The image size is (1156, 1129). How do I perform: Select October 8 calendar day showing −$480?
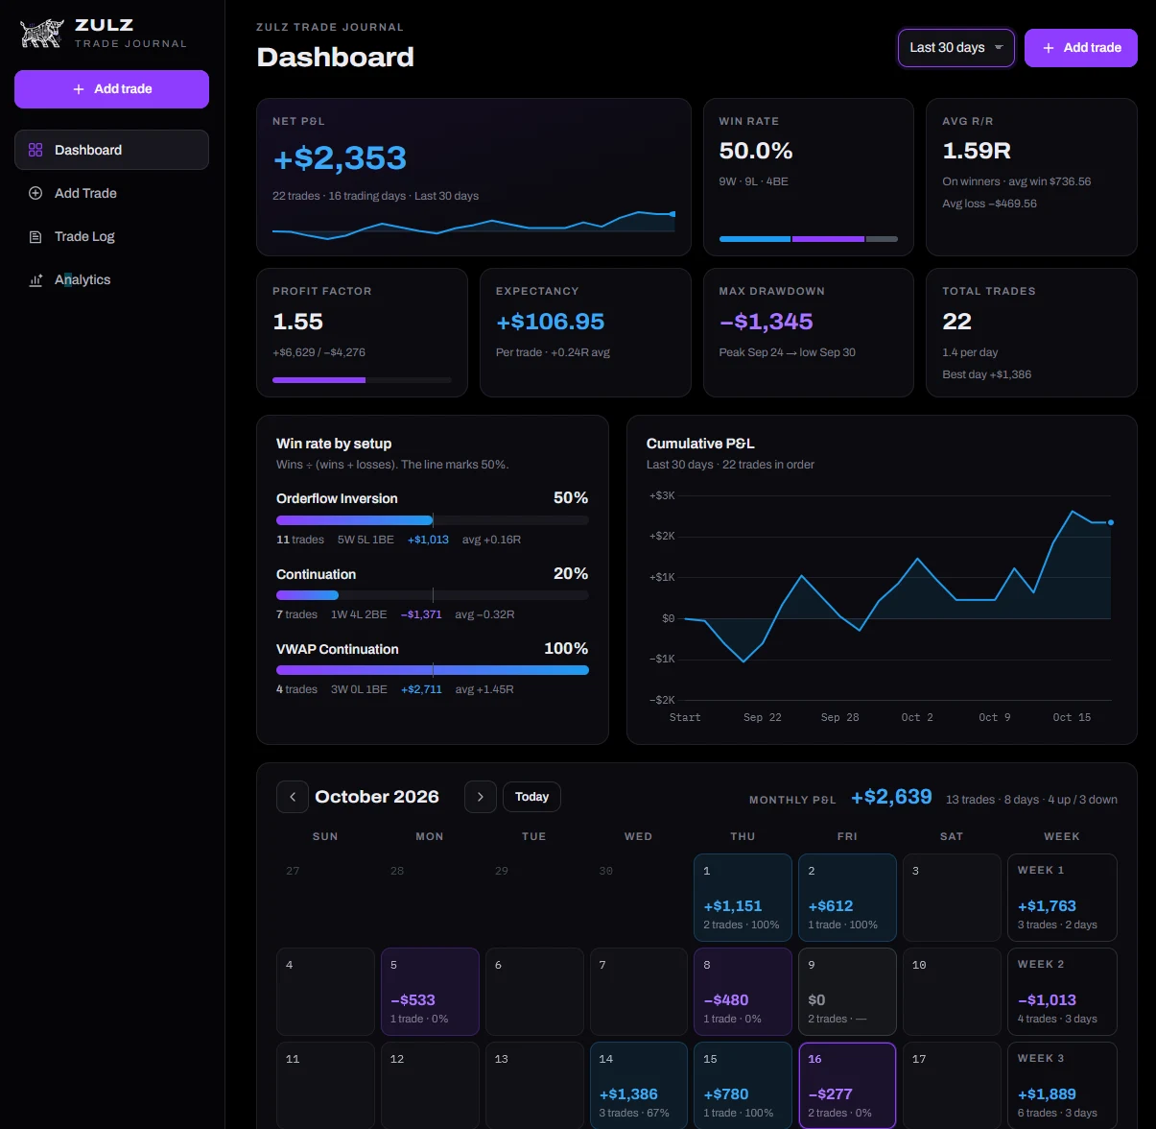(743, 992)
